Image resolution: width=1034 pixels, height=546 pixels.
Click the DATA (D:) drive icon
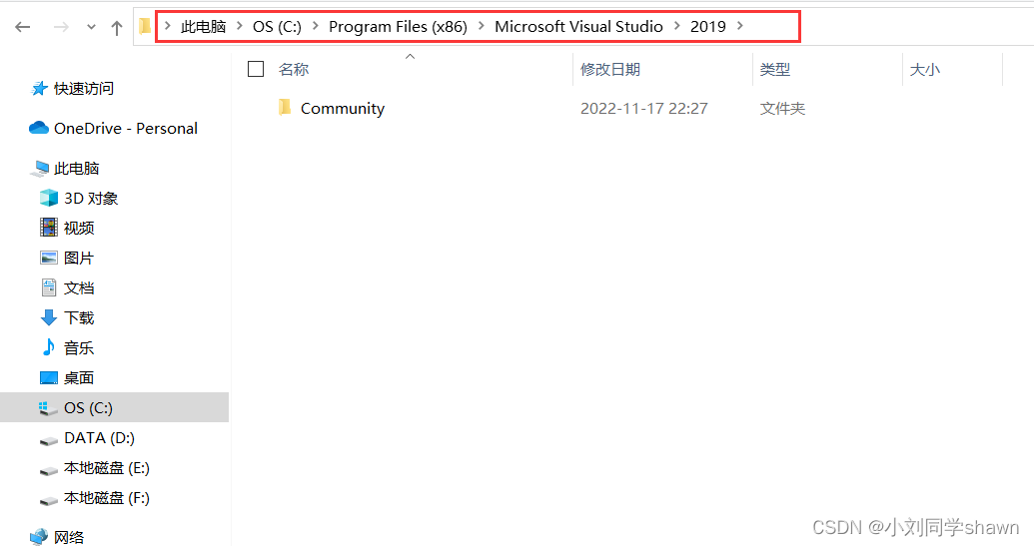[x=49, y=440]
